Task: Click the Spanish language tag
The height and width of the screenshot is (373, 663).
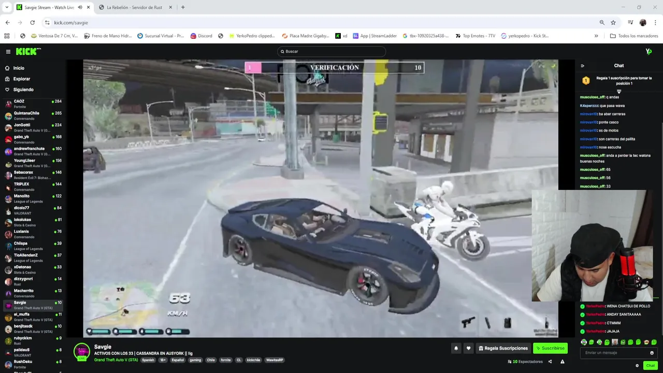Action: (148, 360)
